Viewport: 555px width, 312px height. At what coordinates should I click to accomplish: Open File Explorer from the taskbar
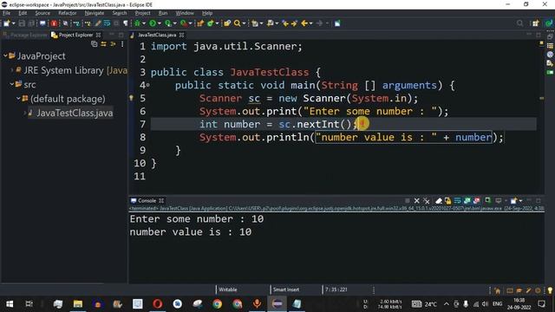point(78,304)
